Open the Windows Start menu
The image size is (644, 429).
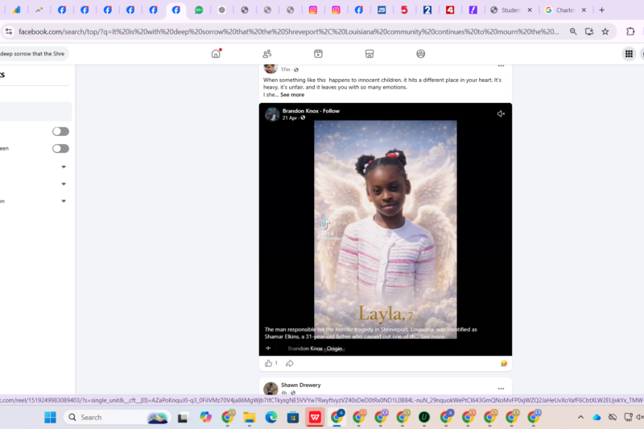click(50, 417)
